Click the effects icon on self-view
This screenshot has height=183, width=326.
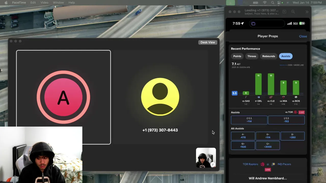[x=213, y=164]
